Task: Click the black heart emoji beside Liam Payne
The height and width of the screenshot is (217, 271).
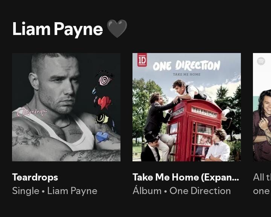Action: 117,29
